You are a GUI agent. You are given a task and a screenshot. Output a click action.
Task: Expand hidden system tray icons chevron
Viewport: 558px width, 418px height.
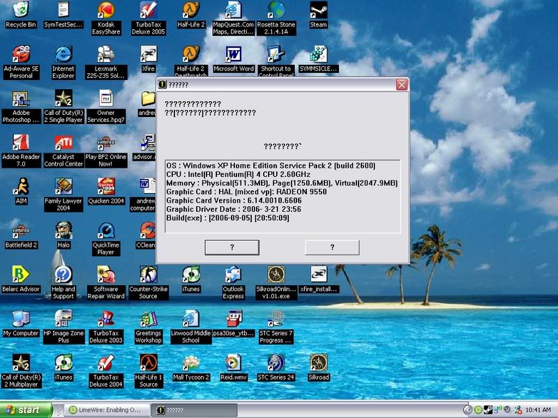pos(468,410)
